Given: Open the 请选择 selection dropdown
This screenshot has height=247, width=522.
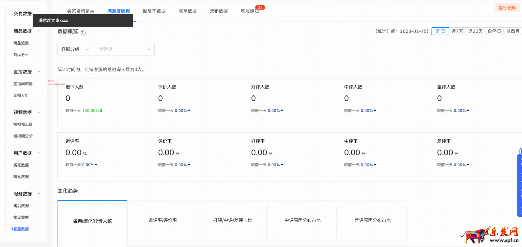Looking at the screenshot, I should coord(125,49).
